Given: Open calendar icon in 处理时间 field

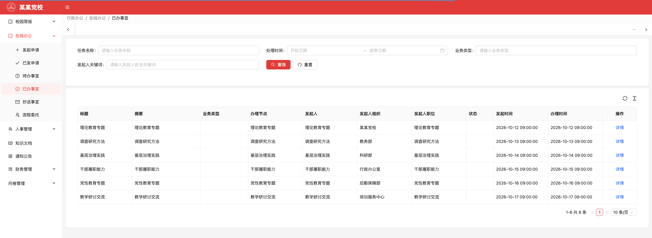Looking at the screenshot, I should pyautogui.click(x=442, y=50).
